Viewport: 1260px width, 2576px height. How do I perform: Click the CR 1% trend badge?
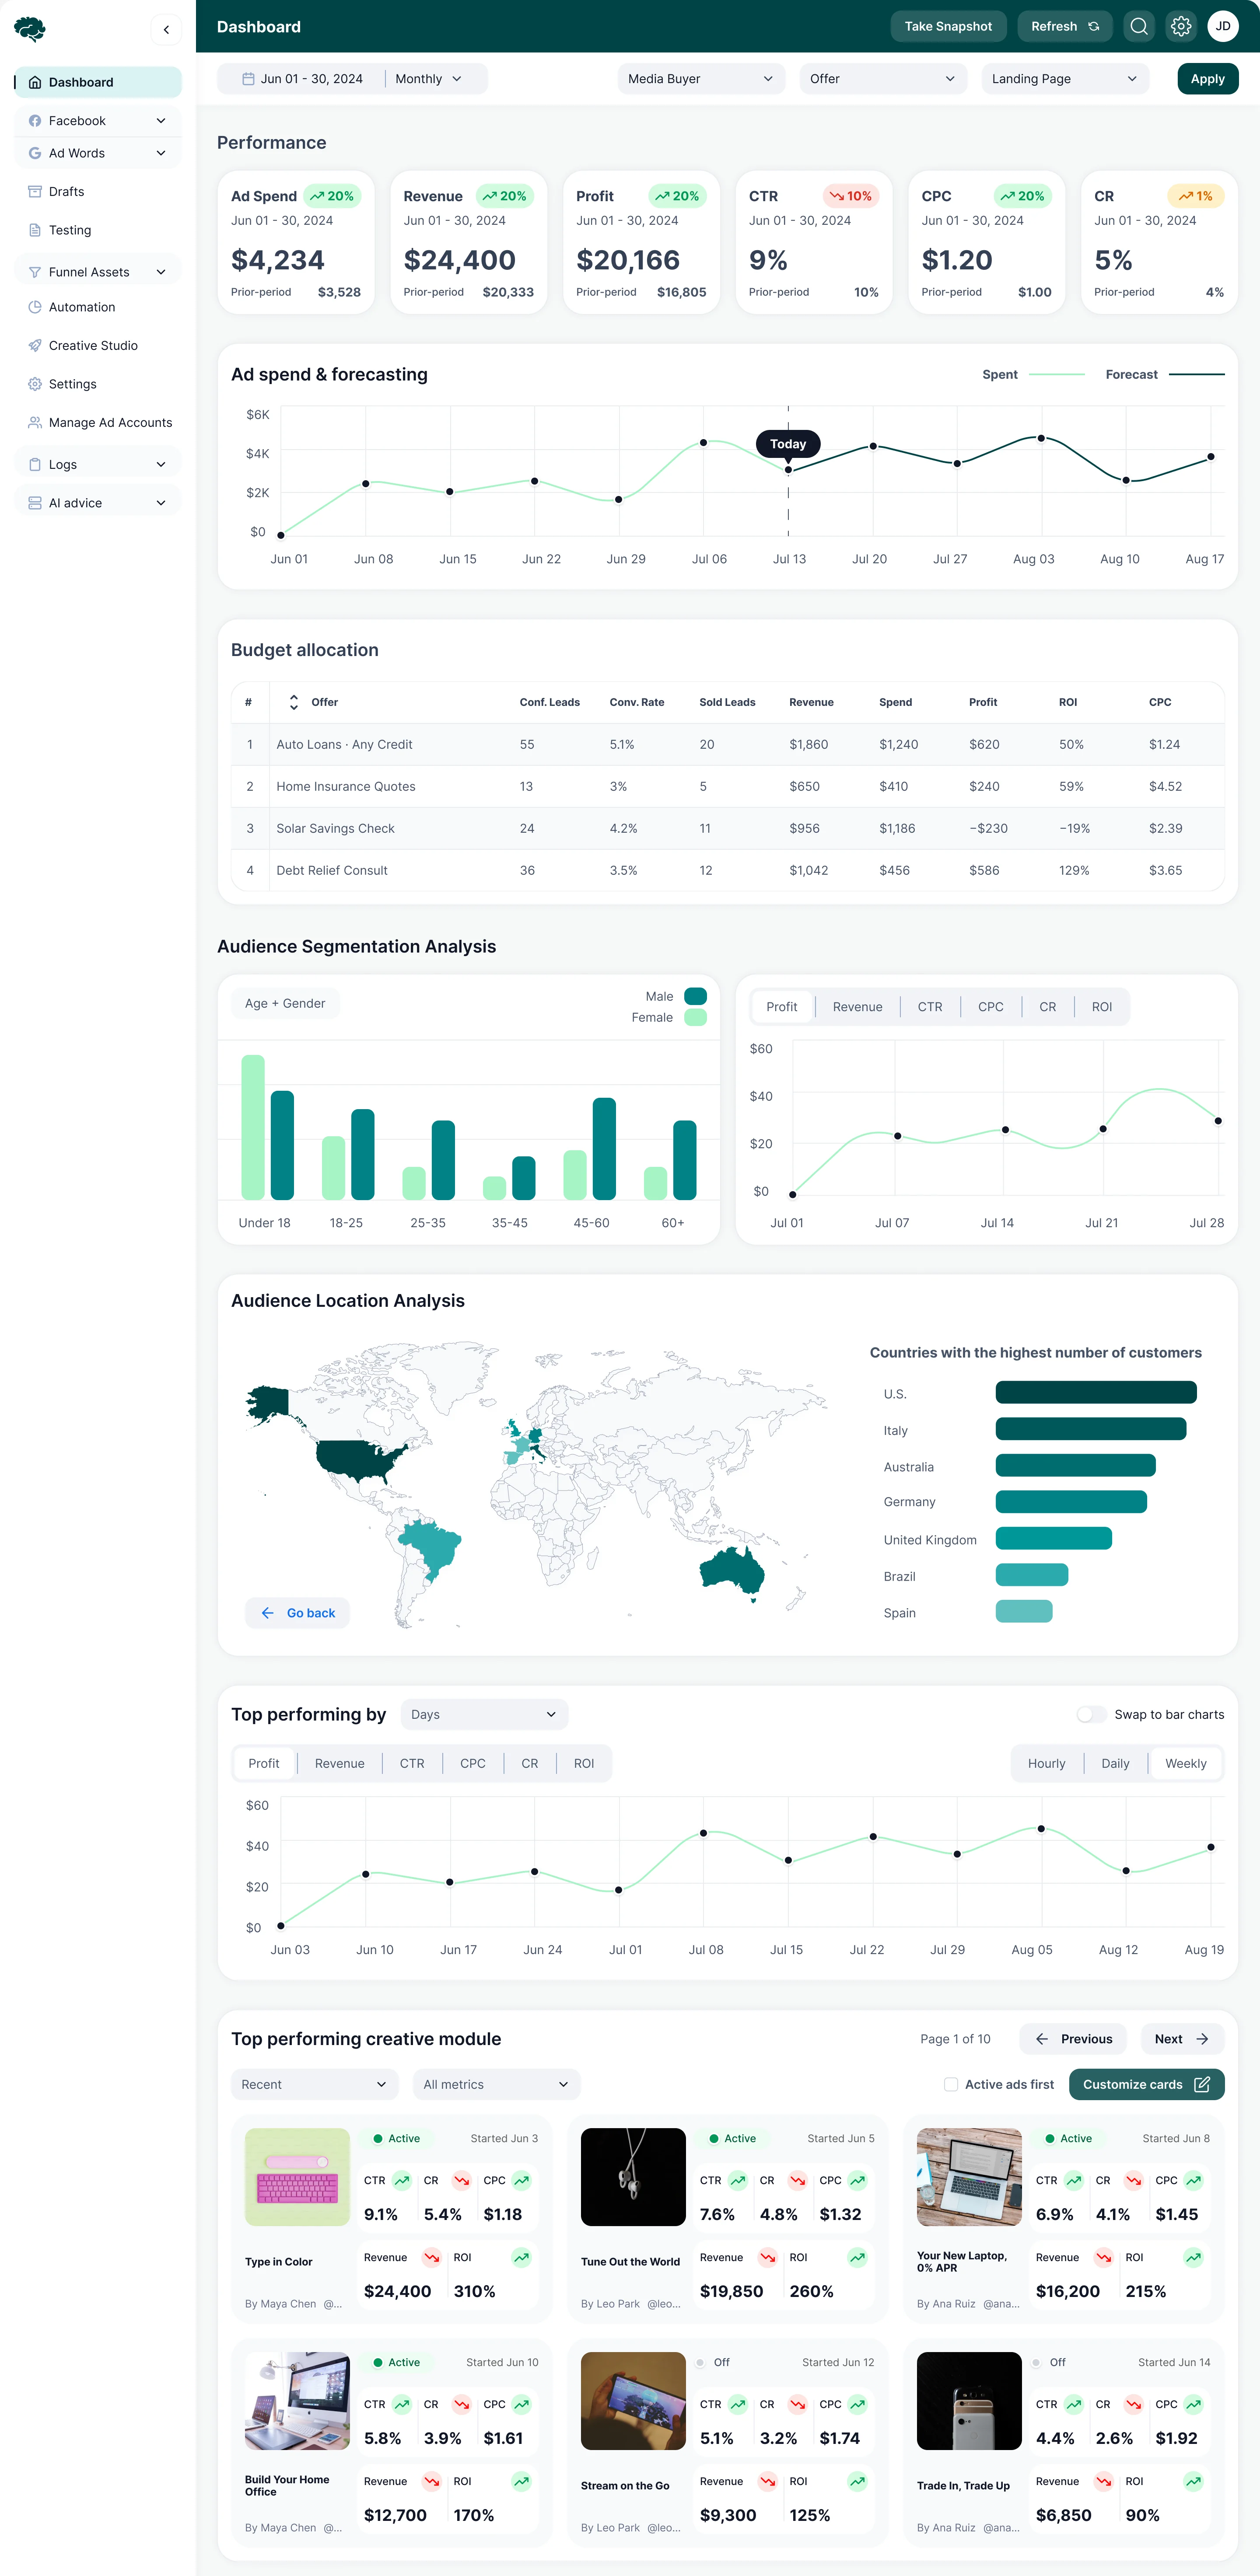(1196, 196)
